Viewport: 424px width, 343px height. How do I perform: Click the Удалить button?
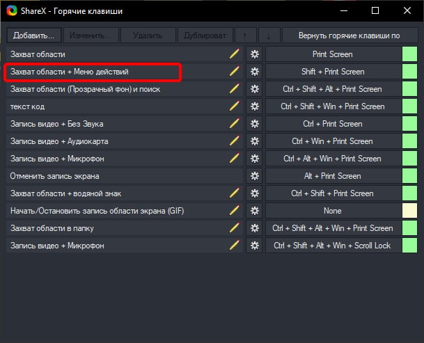pyautogui.click(x=148, y=35)
